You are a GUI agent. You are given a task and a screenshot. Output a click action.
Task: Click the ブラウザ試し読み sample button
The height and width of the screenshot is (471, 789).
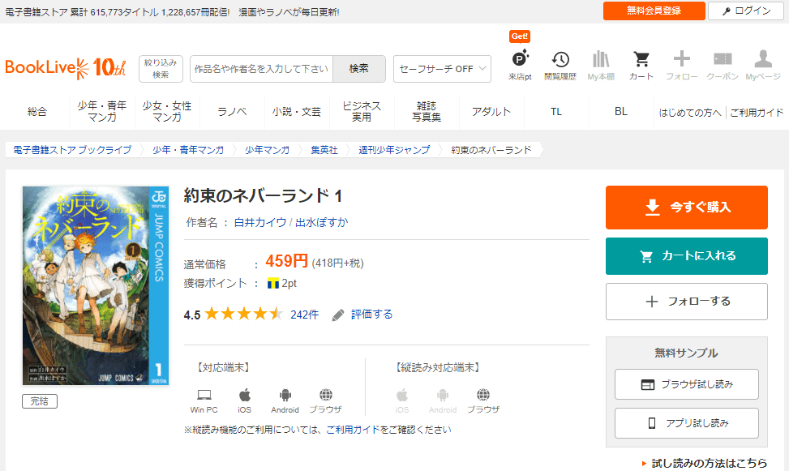click(686, 384)
